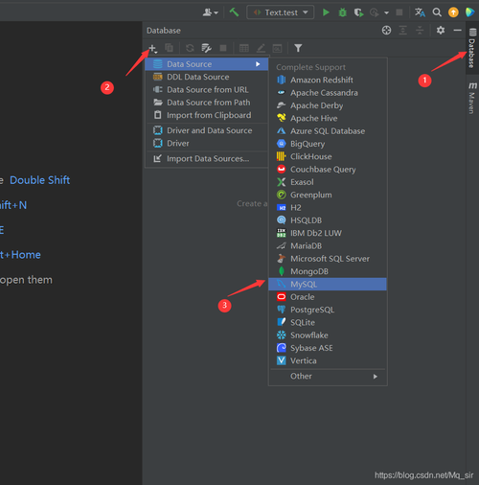Select Snowflake data source
479x485 pixels.
328,335
